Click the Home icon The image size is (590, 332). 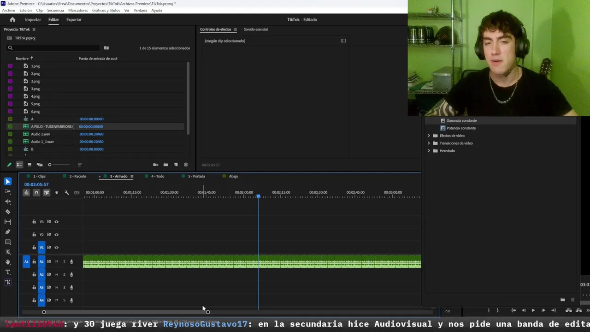coord(12,19)
